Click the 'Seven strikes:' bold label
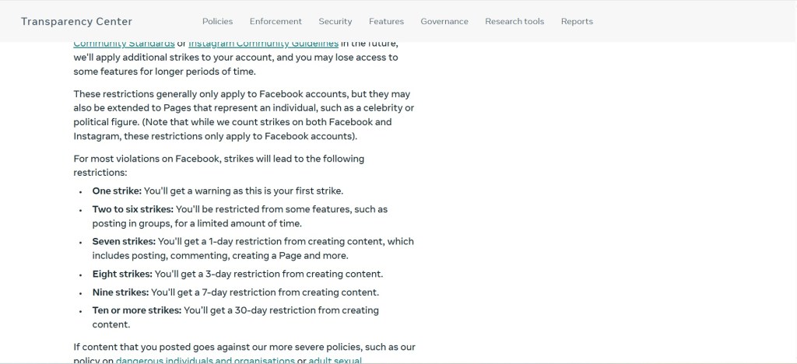This screenshot has height=364, width=797. click(124, 242)
